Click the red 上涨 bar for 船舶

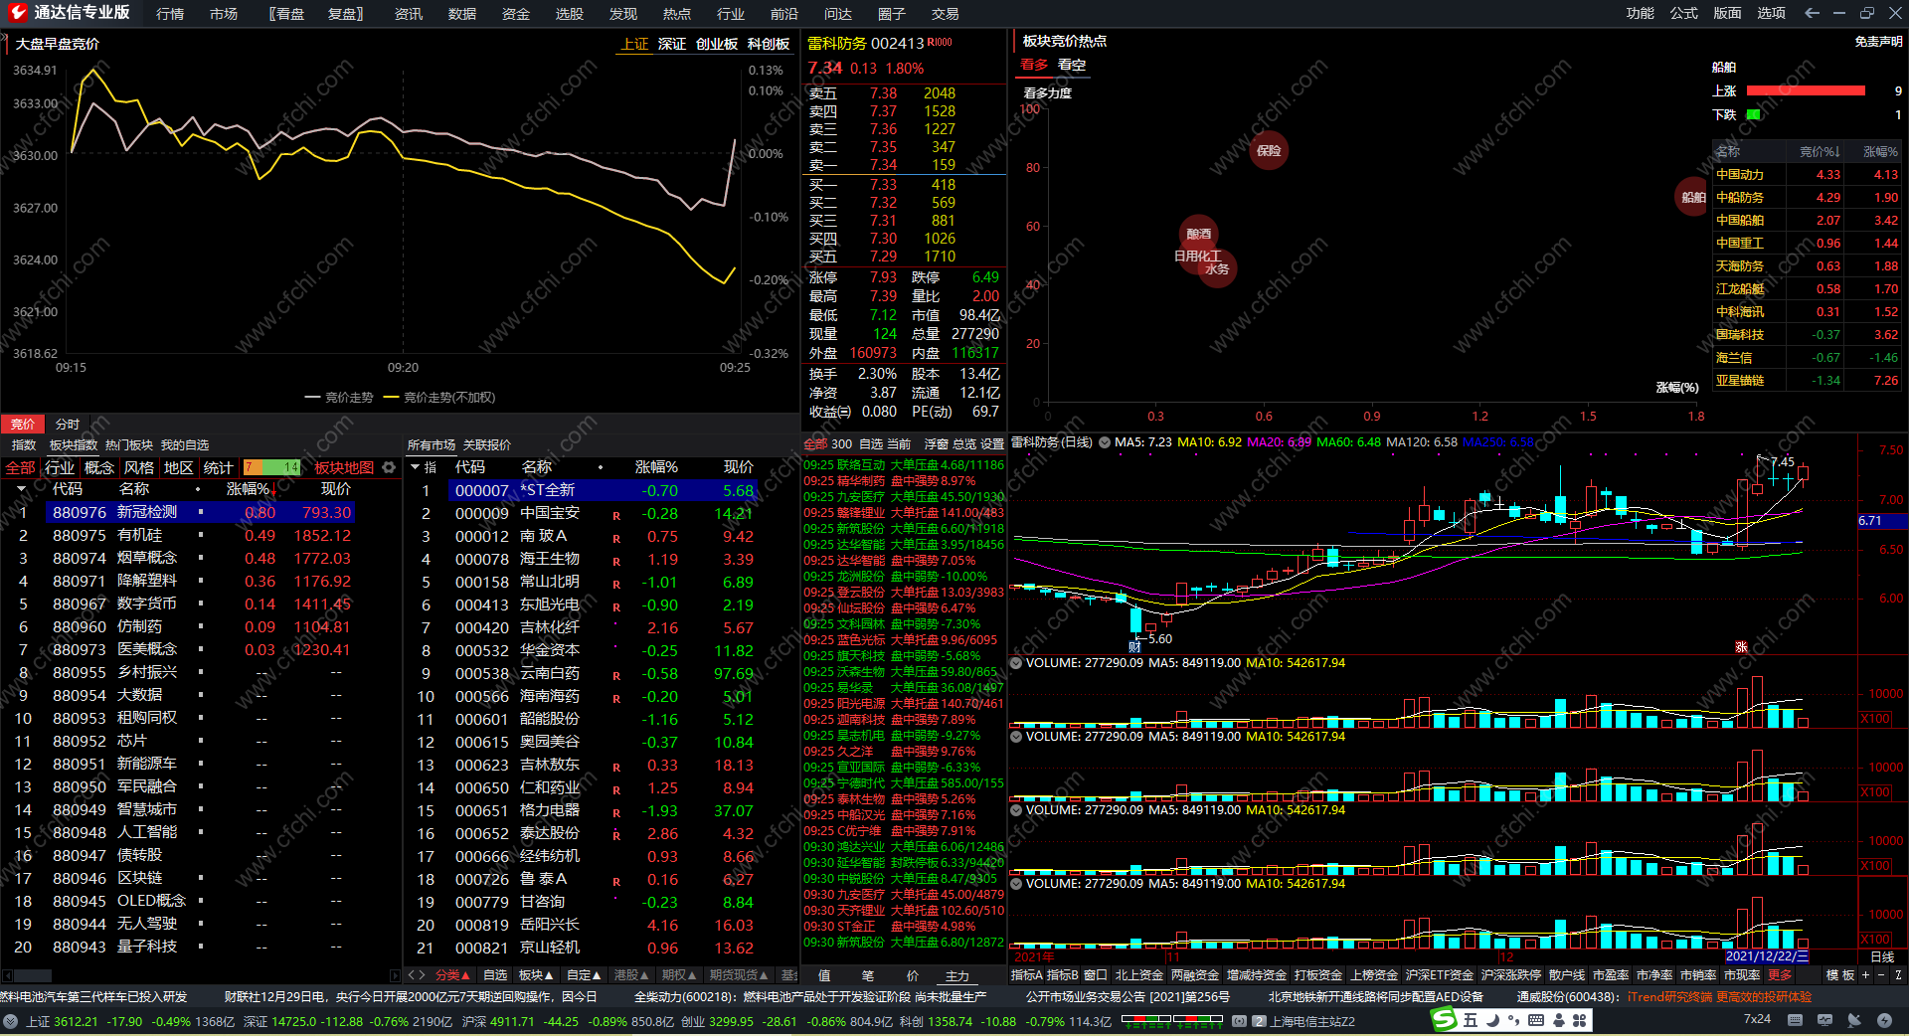(x=1805, y=90)
